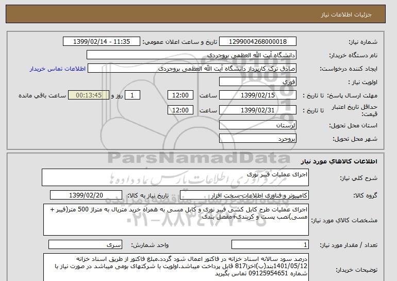The height and width of the screenshot is (281, 397).
Task: Click the buyer organization name field
Action: (x=191, y=55)
